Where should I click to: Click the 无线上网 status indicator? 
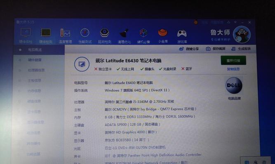point(125,69)
